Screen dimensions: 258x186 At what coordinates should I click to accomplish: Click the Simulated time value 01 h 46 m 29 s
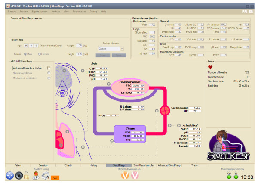pyautogui.click(x=241, y=81)
